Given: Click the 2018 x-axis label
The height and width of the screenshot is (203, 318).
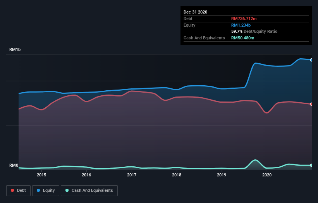Looking at the screenshot, I should pos(177,175).
